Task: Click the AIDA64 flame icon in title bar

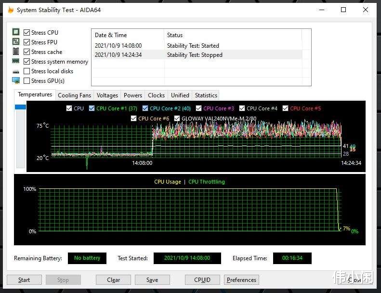Action: (x=11, y=10)
